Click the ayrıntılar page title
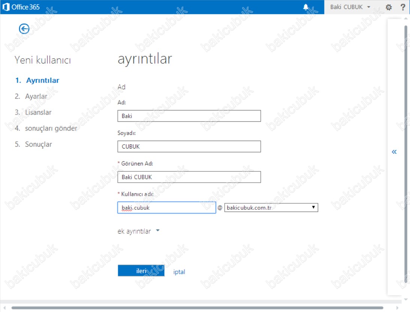This screenshot has height=312, width=410. 145,59
